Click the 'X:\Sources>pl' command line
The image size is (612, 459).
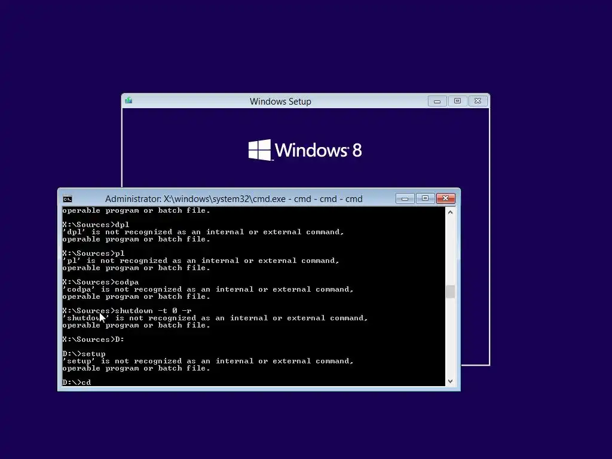pos(93,253)
